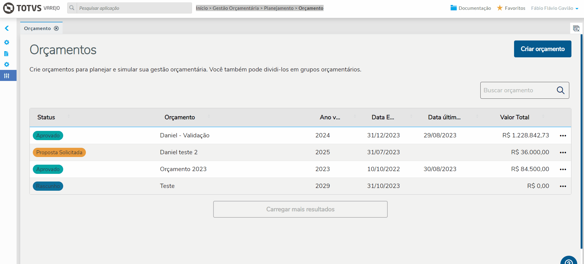
Task: Open the Documentação folder link
Action: coord(471,8)
